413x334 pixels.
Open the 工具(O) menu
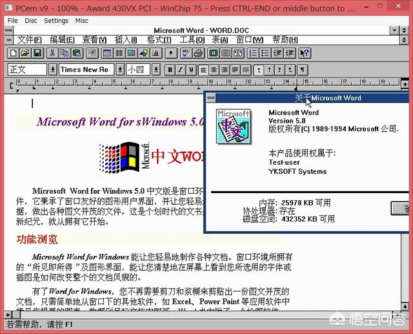(192, 40)
